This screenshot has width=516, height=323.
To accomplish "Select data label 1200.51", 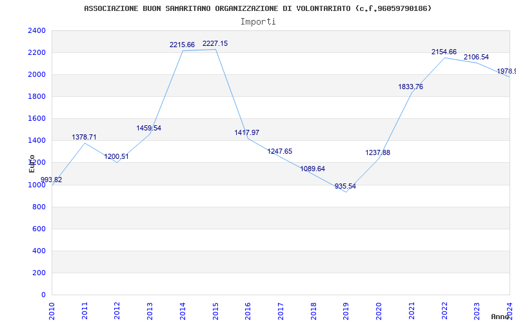I will pos(117,156).
